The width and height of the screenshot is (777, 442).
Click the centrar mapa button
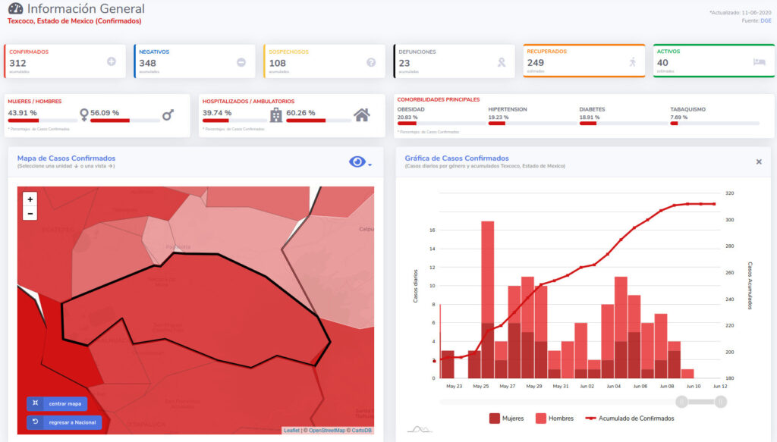click(x=58, y=403)
